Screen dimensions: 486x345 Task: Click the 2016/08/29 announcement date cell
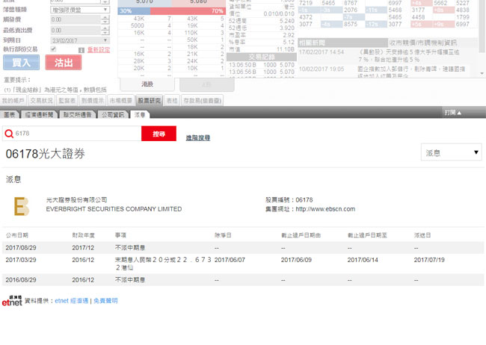tap(21, 279)
